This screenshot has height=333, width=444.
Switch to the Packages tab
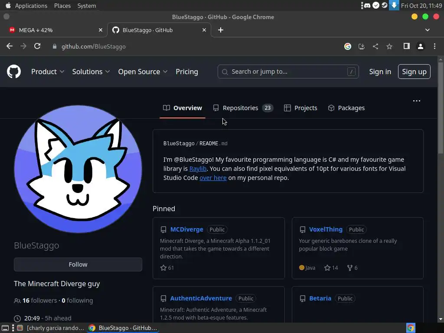click(346, 108)
